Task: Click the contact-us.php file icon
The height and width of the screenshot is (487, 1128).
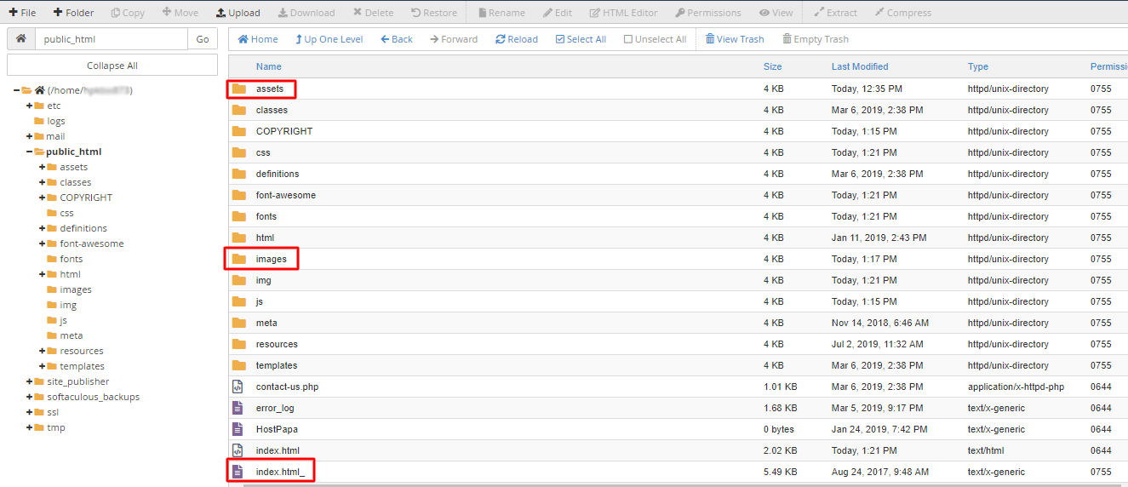Action: pyautogui.click(x=238, y=387)
